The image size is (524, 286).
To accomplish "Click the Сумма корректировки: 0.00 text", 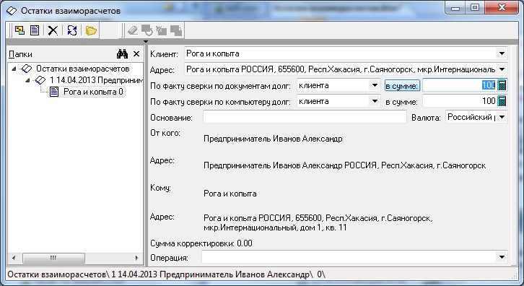I will [x=201, y=243].
